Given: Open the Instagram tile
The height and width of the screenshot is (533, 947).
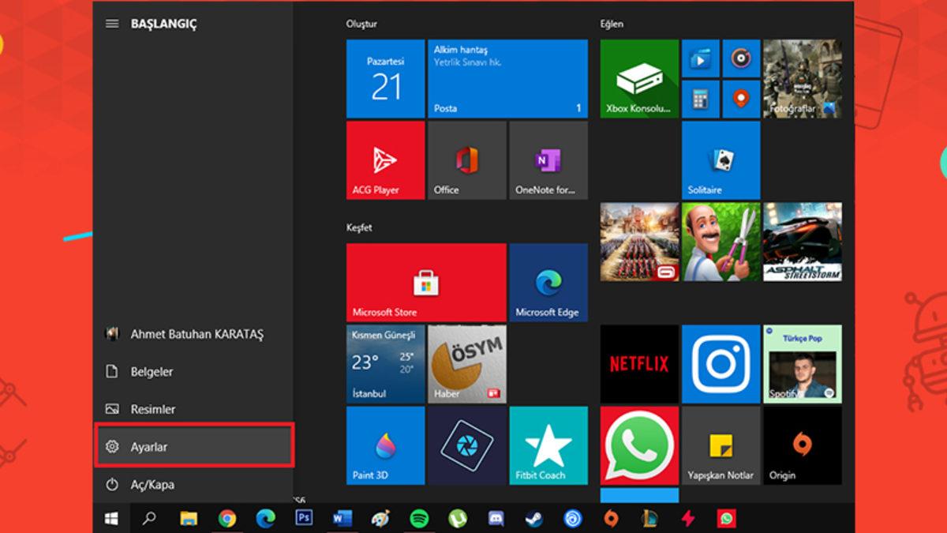Looking at the screenshot, I should 720,363.
